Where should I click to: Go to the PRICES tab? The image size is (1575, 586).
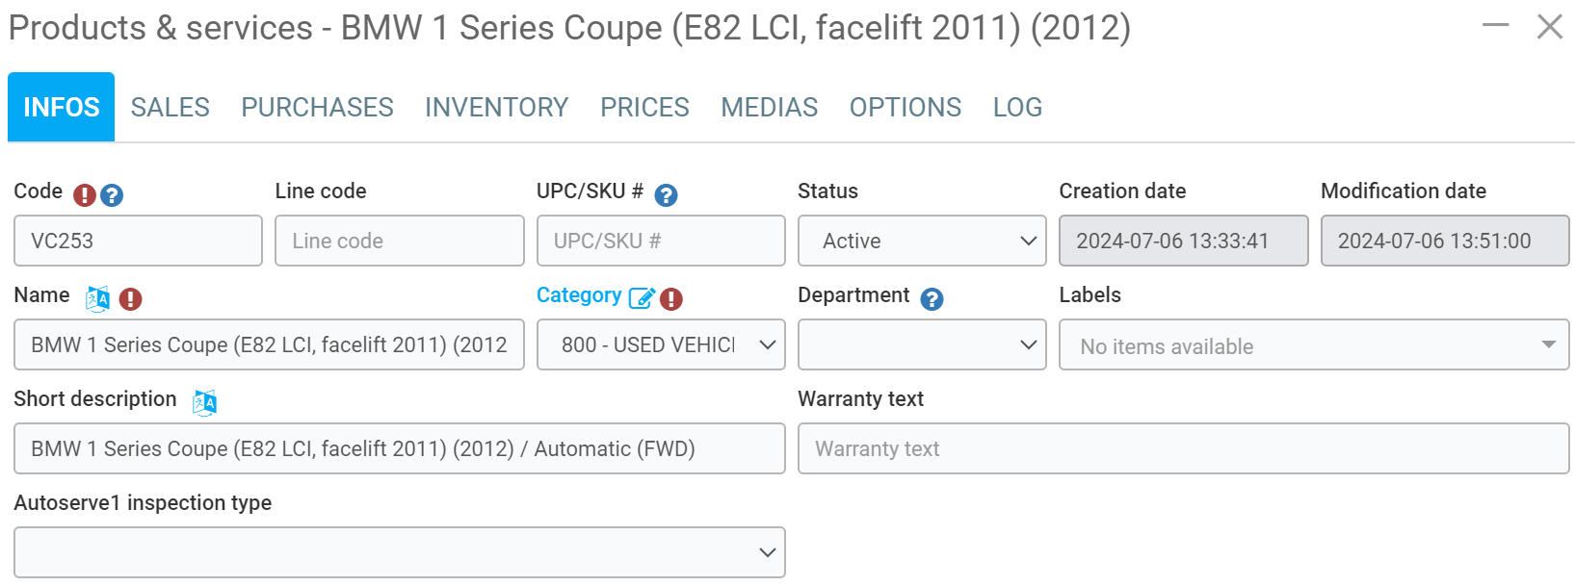click(644, 107)
